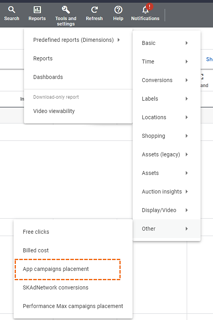Expand the Shopping category
The width and height of the screenshot is (213, 320).
167,136
